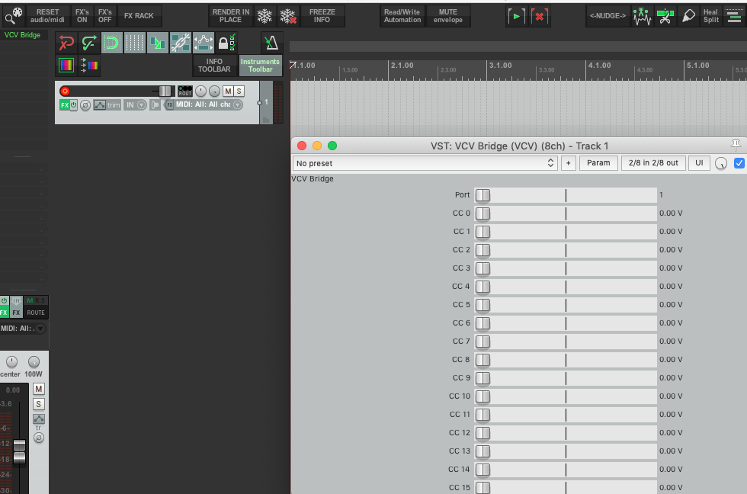This screenshot has width=747, height=494.
Task: Mute Track 1 with M button
Action: 228,91
